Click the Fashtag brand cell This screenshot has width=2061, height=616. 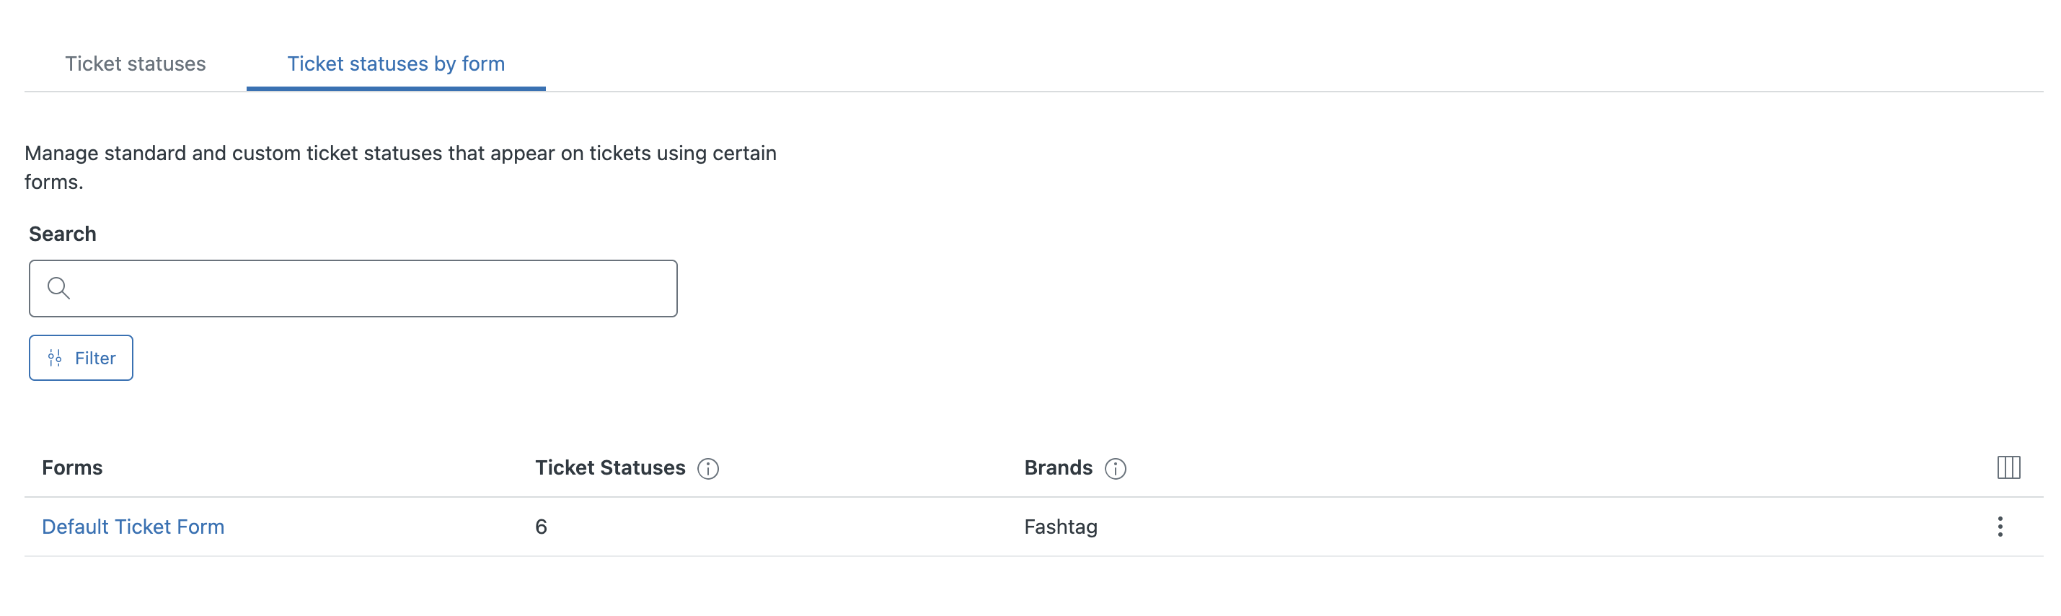(1060, 527)
